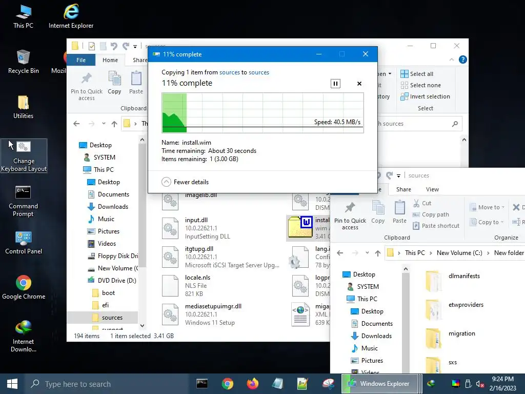Select Pictures in front Explorer navigation pane
The width and height of the screenshot is (525, 394).
pyautogui.click(x=367, y=361)
